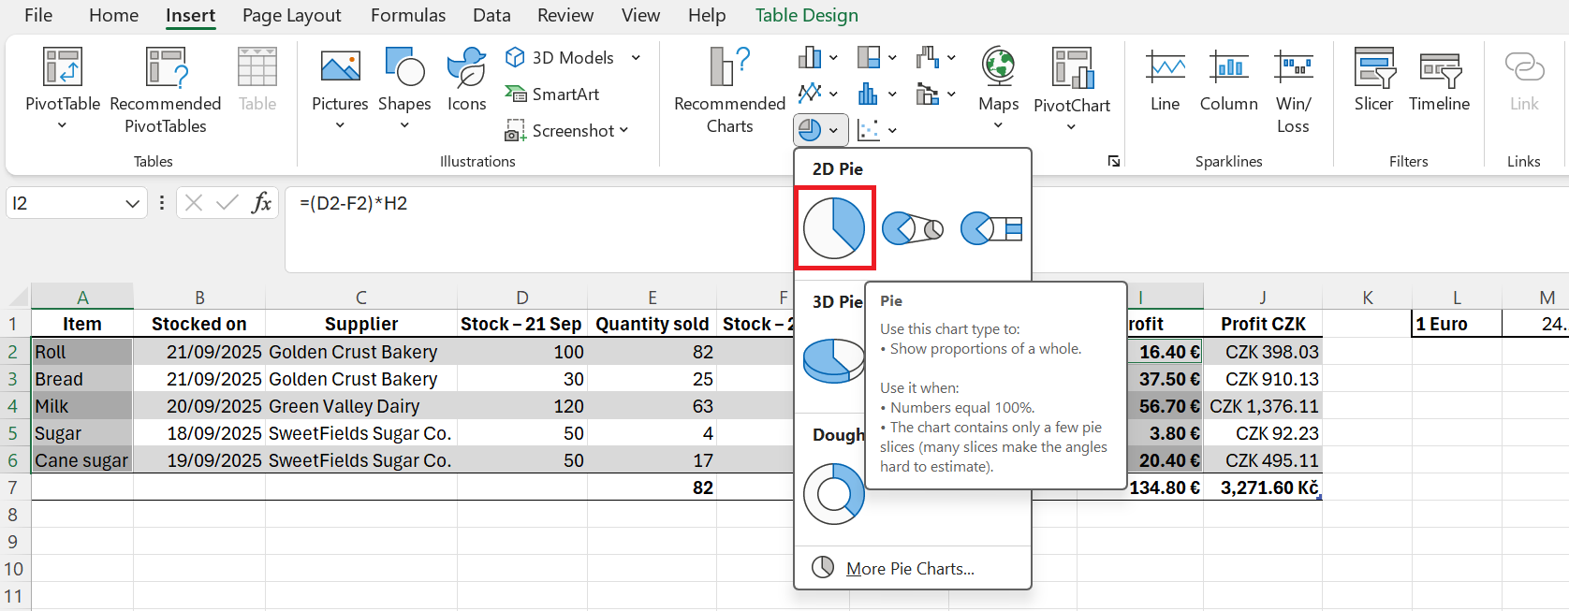Switch to the Home tab
The height and width of the screenshot is (611, 1569).
114,15
